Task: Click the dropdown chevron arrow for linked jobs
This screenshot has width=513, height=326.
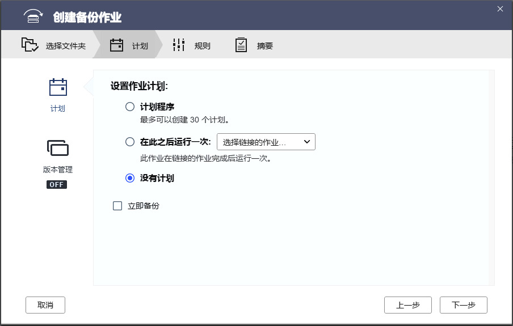Action: pyautogui.click(x=307, y=142)
